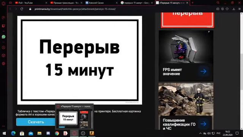Go back to previous page
This screenshot has width=243, height=137.
click(x=11, y=9)
